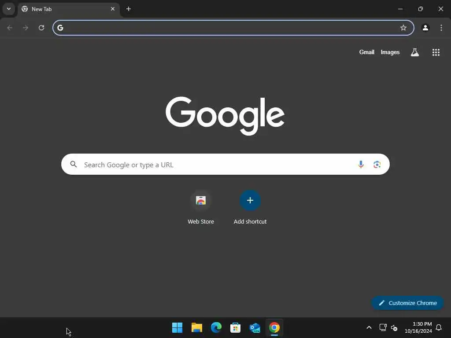Open the Windows Start menu
451x338 pixels.
(x=177, y=327)
